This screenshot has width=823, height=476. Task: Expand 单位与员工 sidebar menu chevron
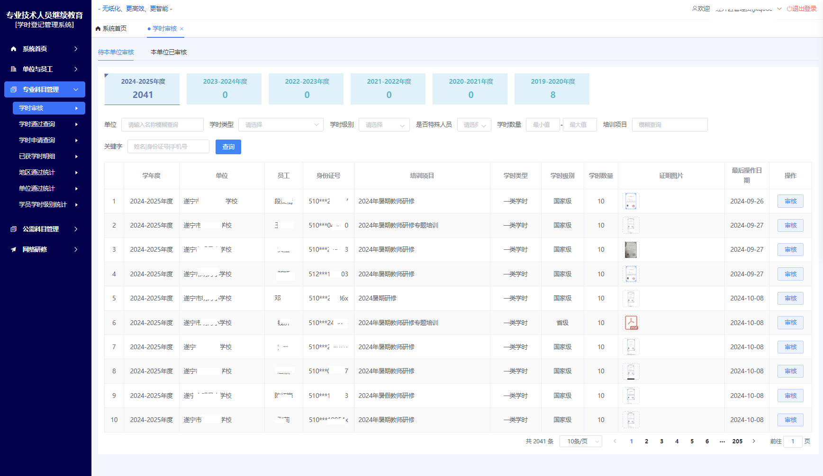pyautogui.click(x=76, y=69)
